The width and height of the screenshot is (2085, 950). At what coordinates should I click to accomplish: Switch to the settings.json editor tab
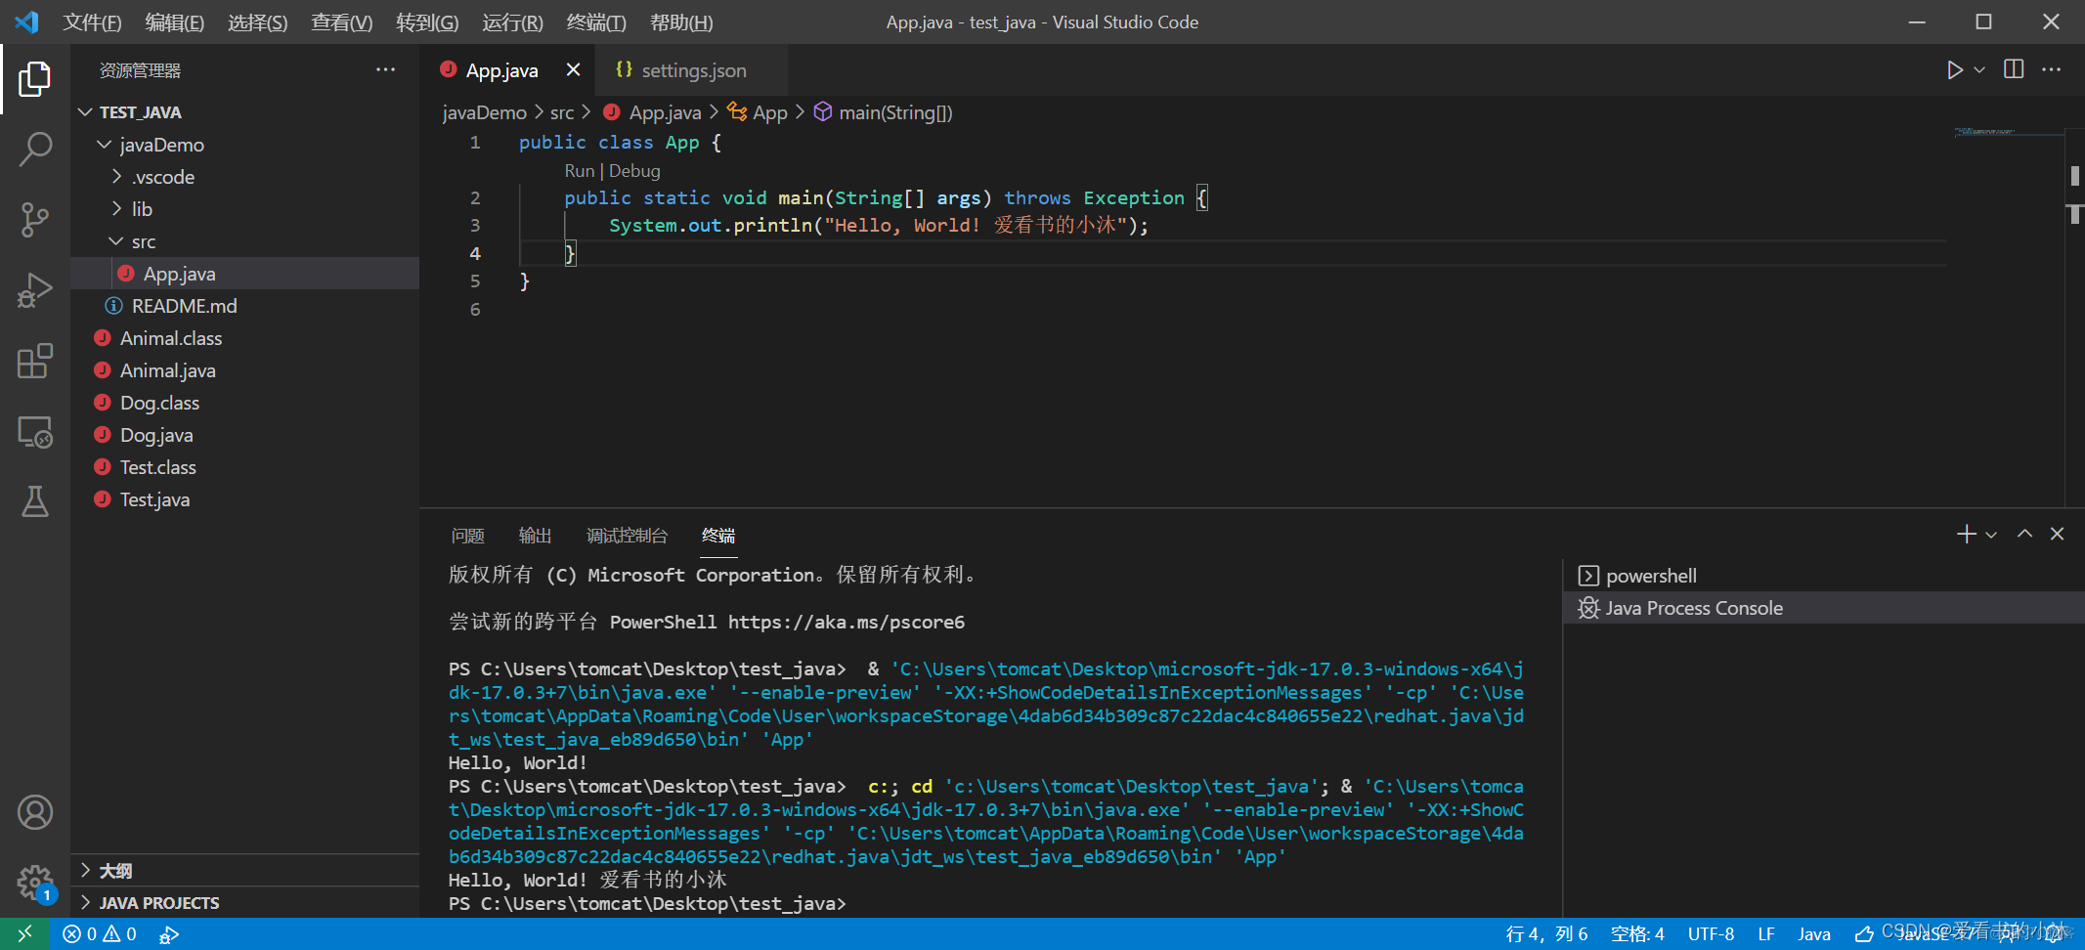(x=692, y=70)
